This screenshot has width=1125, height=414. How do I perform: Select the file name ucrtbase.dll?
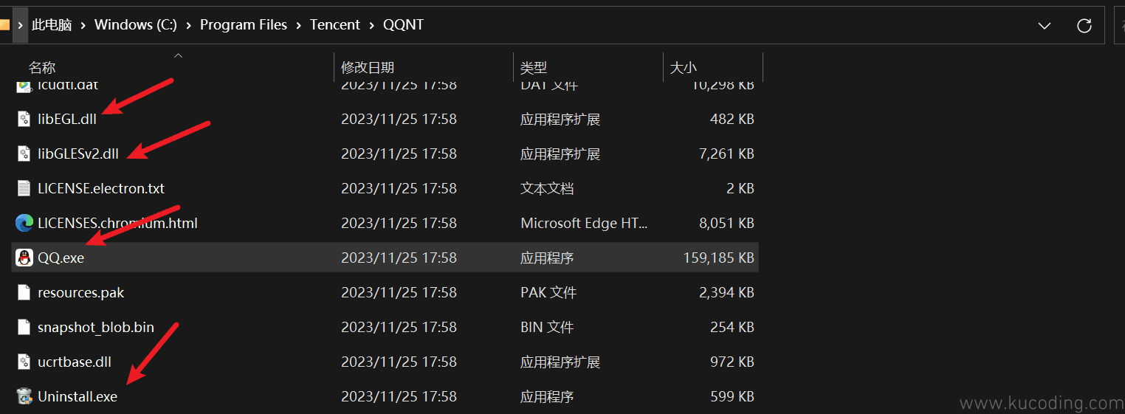click(x=75, y=362)
